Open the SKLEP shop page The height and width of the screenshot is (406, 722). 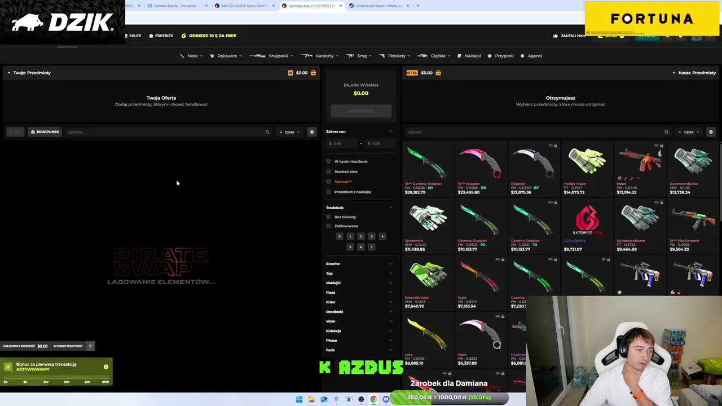pos(133,36)
